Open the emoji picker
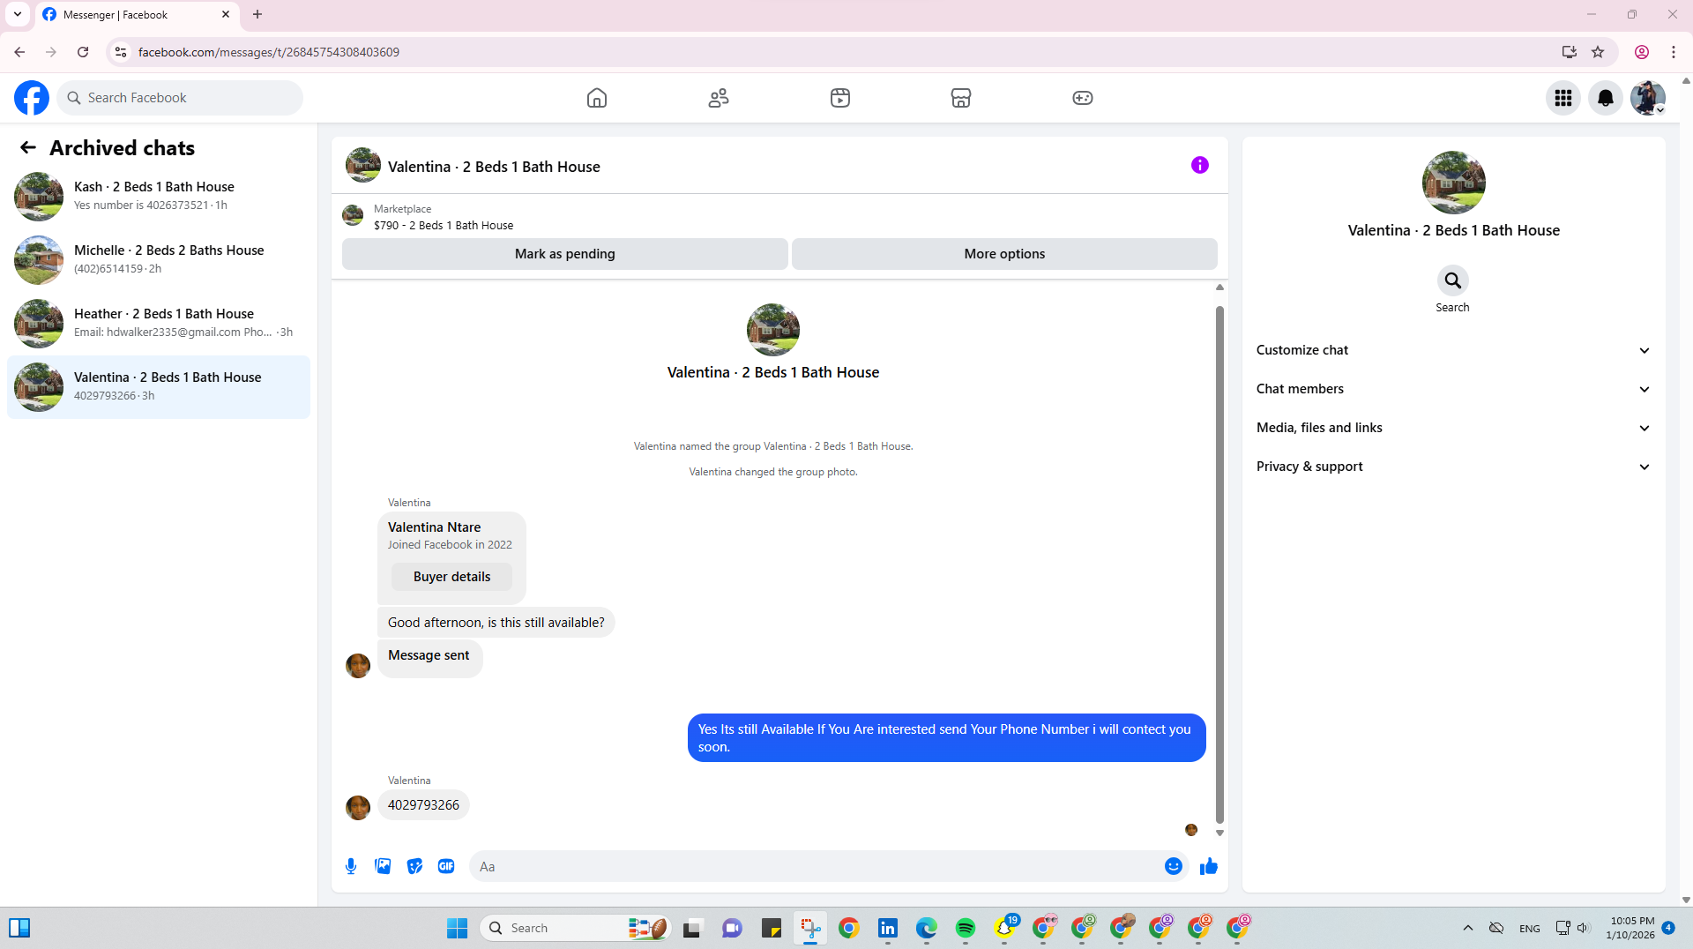The width and height of the screenshot is (1693, 949). coord(1173,866)
